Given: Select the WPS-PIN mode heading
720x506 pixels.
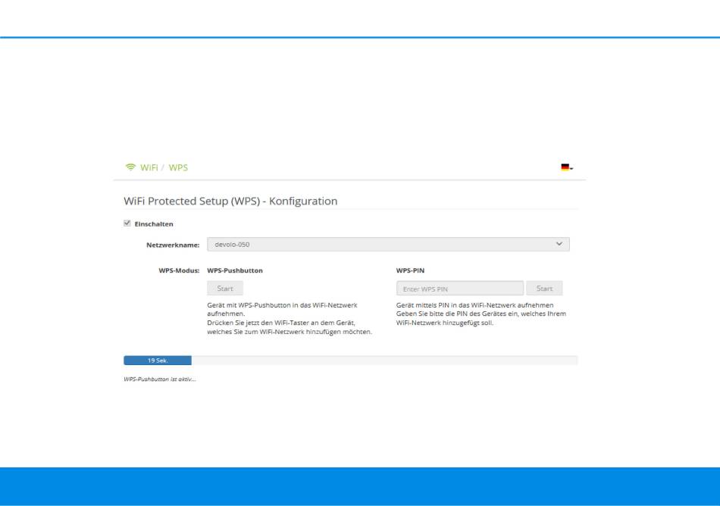Looking at the screenshot, I should [x=410, y=270].
